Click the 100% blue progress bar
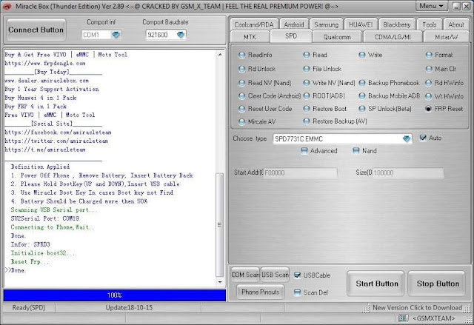This screenshot has height=325, width=474. click(x=115, y=295)
